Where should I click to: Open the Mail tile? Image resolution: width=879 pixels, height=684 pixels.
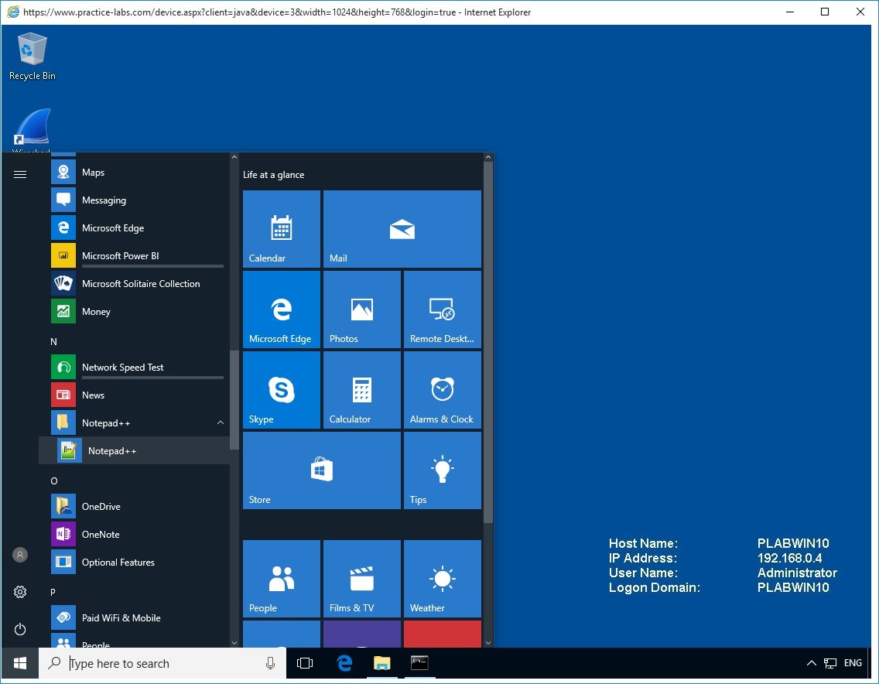402,229
